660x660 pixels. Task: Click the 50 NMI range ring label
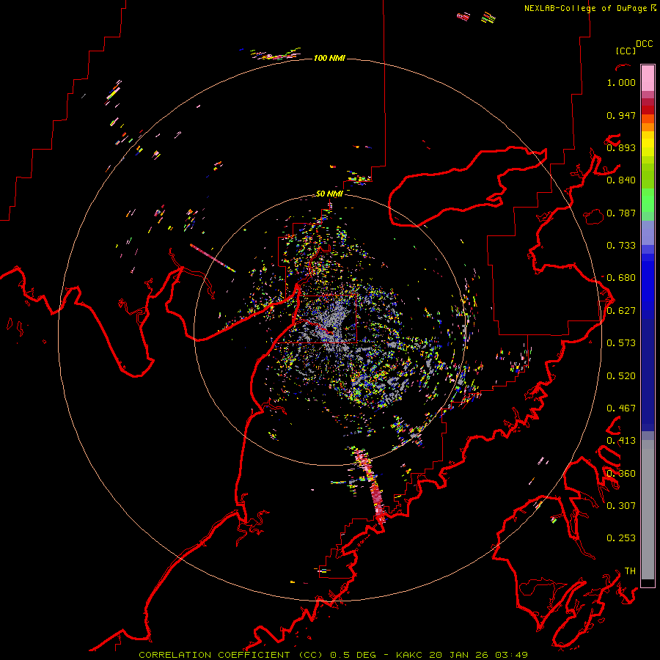tap(329, 194)
